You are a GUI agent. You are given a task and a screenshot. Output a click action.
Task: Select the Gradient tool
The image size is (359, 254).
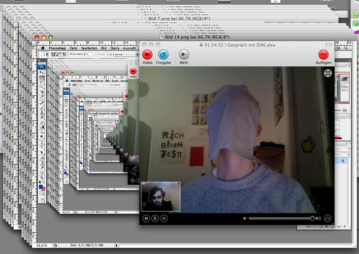coord(42,127)
